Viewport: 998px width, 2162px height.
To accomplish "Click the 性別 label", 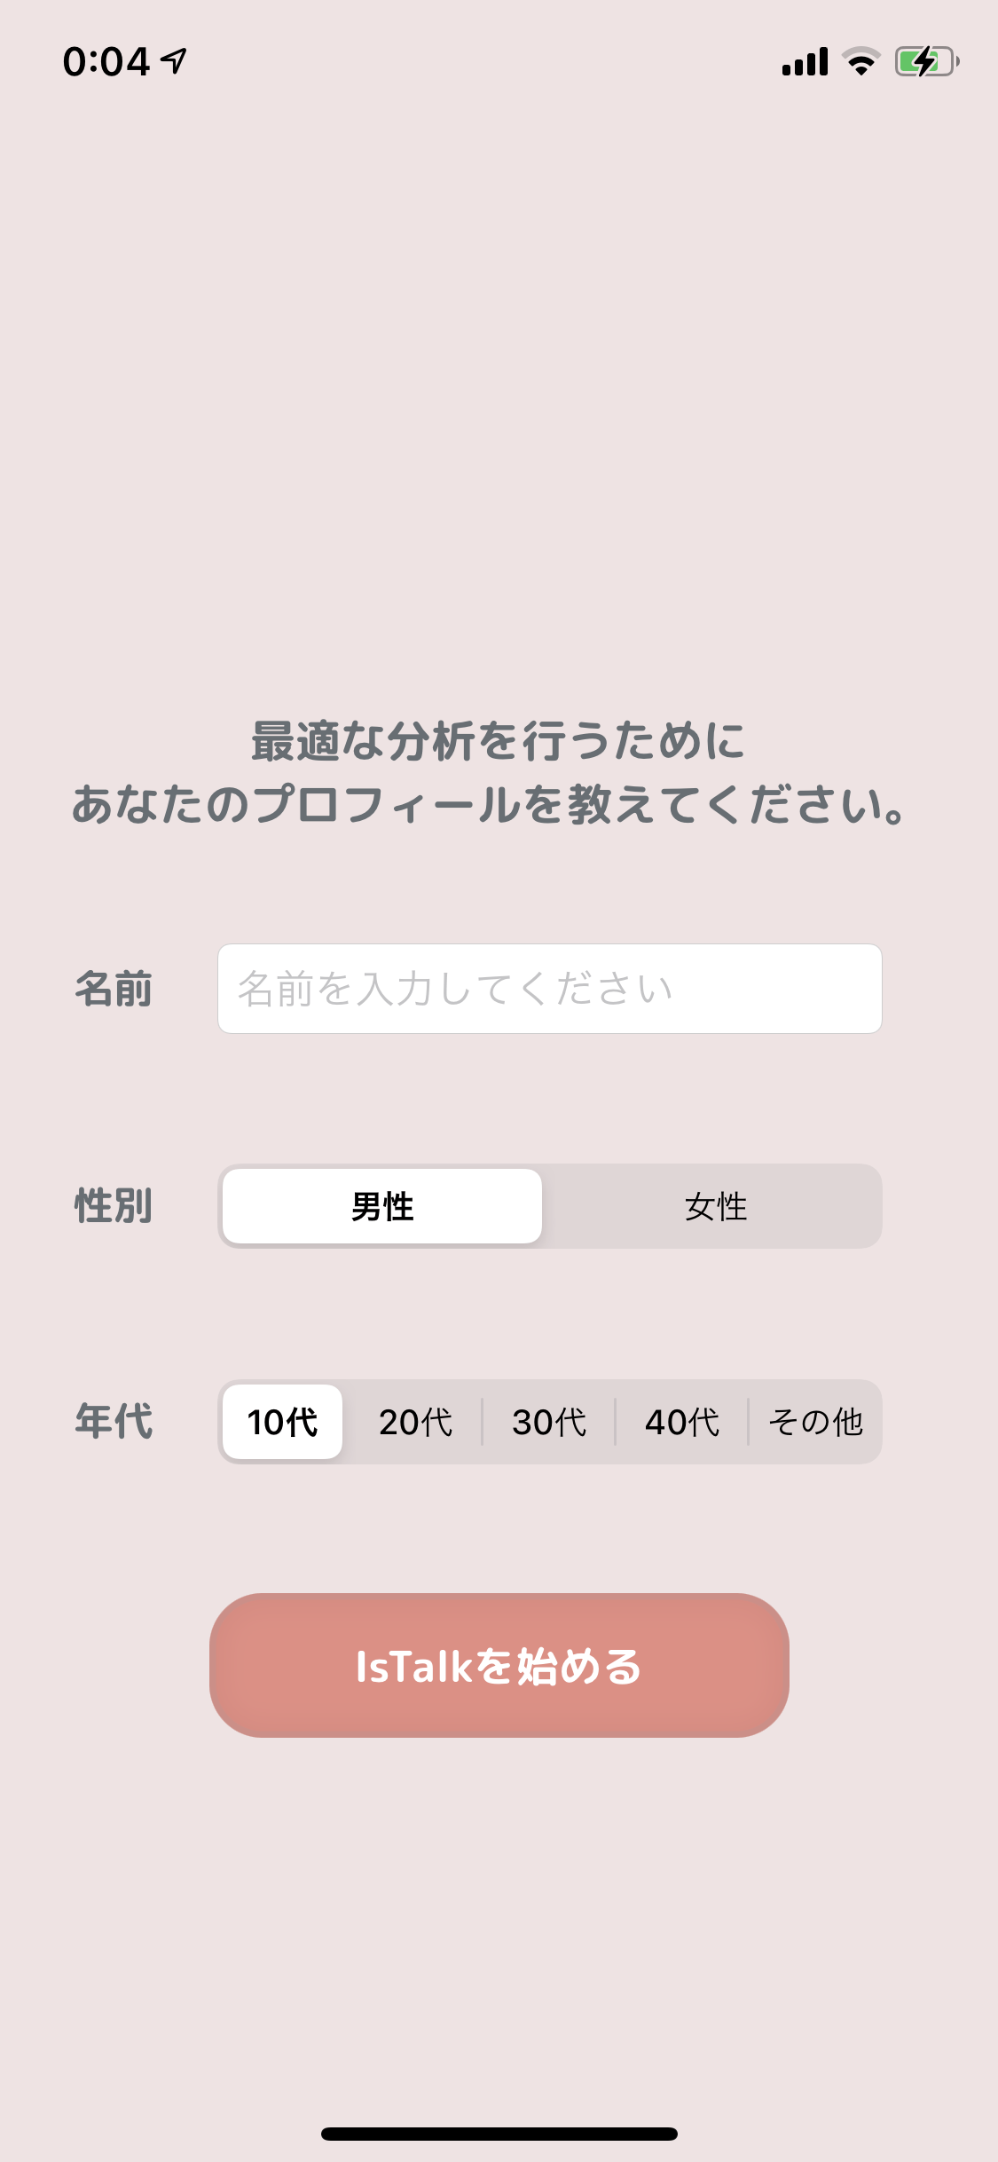I will (x=114, y=1206).
